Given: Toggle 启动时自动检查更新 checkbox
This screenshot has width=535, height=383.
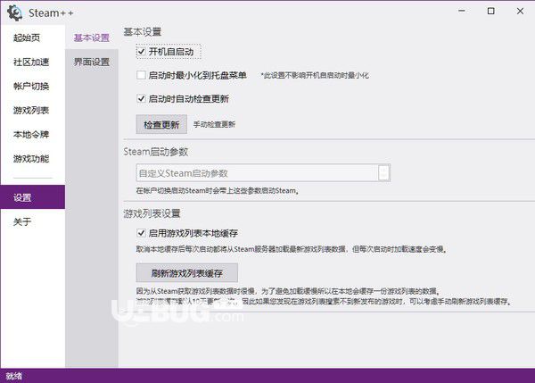Looking at the screenshot, I should pos(141,99).
